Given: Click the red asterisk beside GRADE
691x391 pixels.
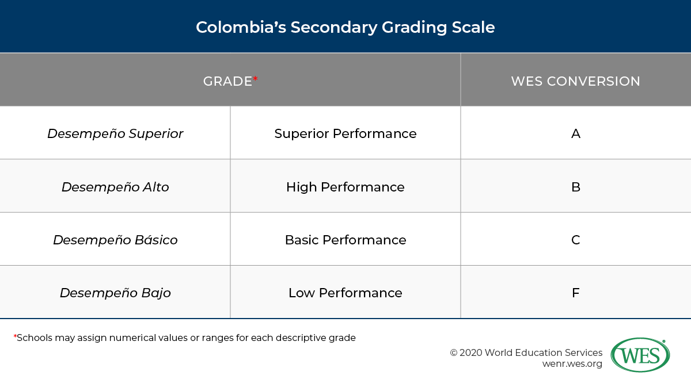Looking at the screenshot, I should [x=255, y=79].
